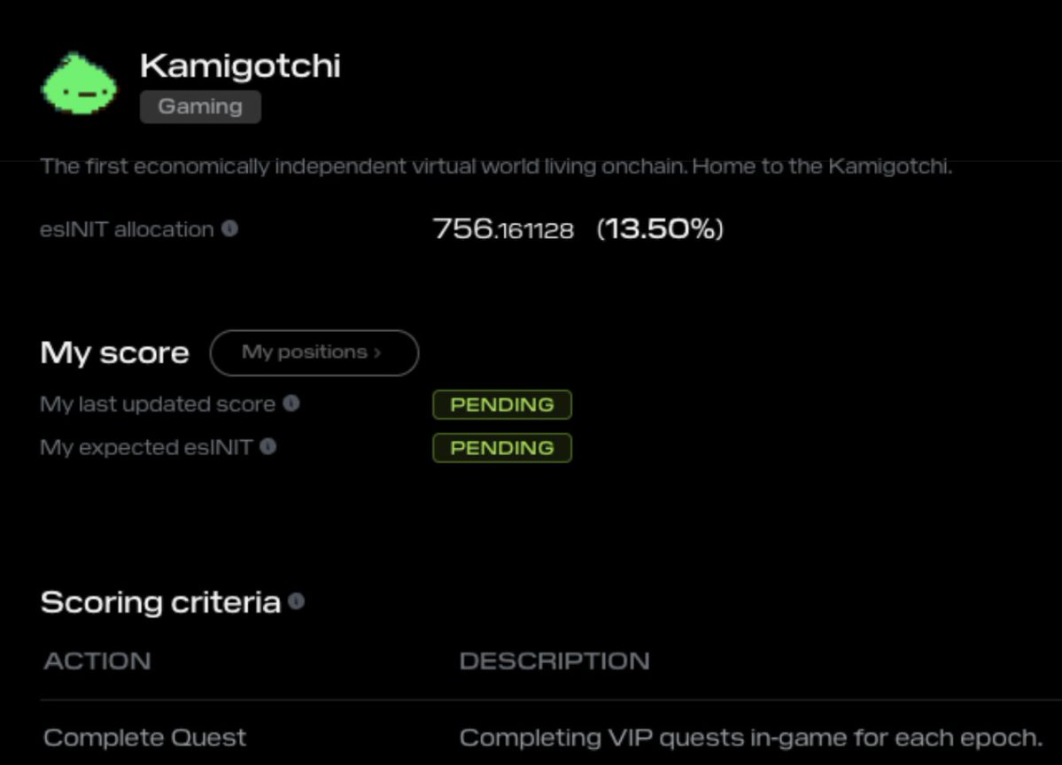Click the Completing VIP quests description text
The width and height of the screenshot is (1062, 765).
tap(751, 738)
